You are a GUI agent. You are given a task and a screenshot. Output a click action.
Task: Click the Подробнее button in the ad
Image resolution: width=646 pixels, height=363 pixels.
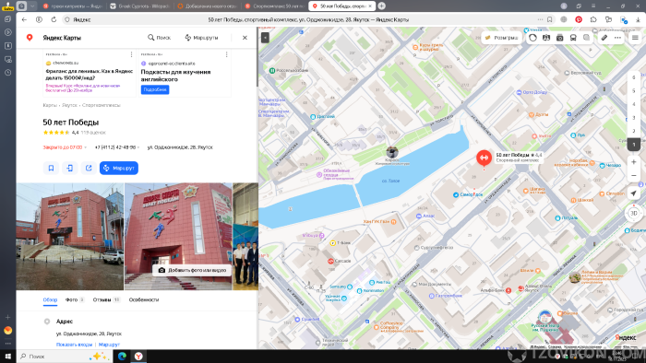pyautogui.click(x=155, y=89)
